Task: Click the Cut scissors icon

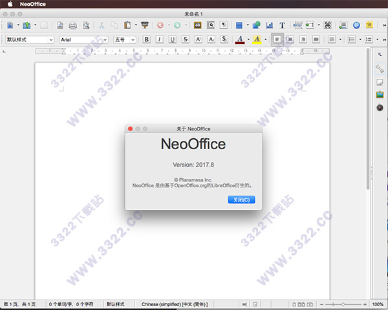Action: (x=102, y=25)
